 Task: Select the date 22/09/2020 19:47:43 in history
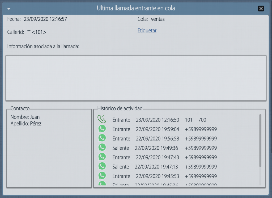point(157,157)
